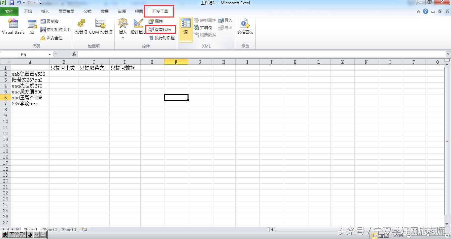The width and height of the screenshot is (451, 239).
Task: Expand the formula bar
Action: [x=448, y=54]
